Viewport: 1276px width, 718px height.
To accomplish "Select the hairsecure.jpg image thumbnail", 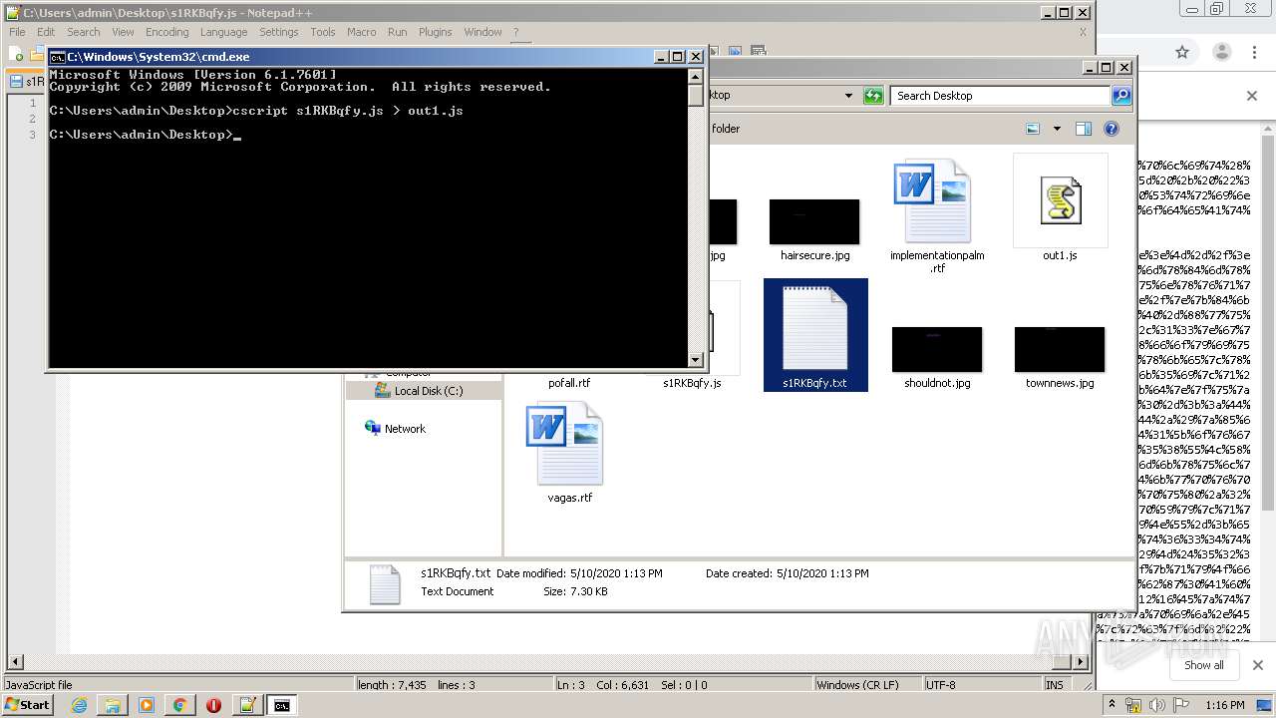I will point(814,221).
